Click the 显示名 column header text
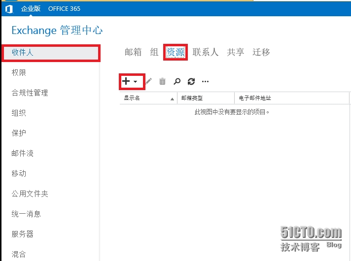Screen dimensions: 351x261 [x=132, y=98]
